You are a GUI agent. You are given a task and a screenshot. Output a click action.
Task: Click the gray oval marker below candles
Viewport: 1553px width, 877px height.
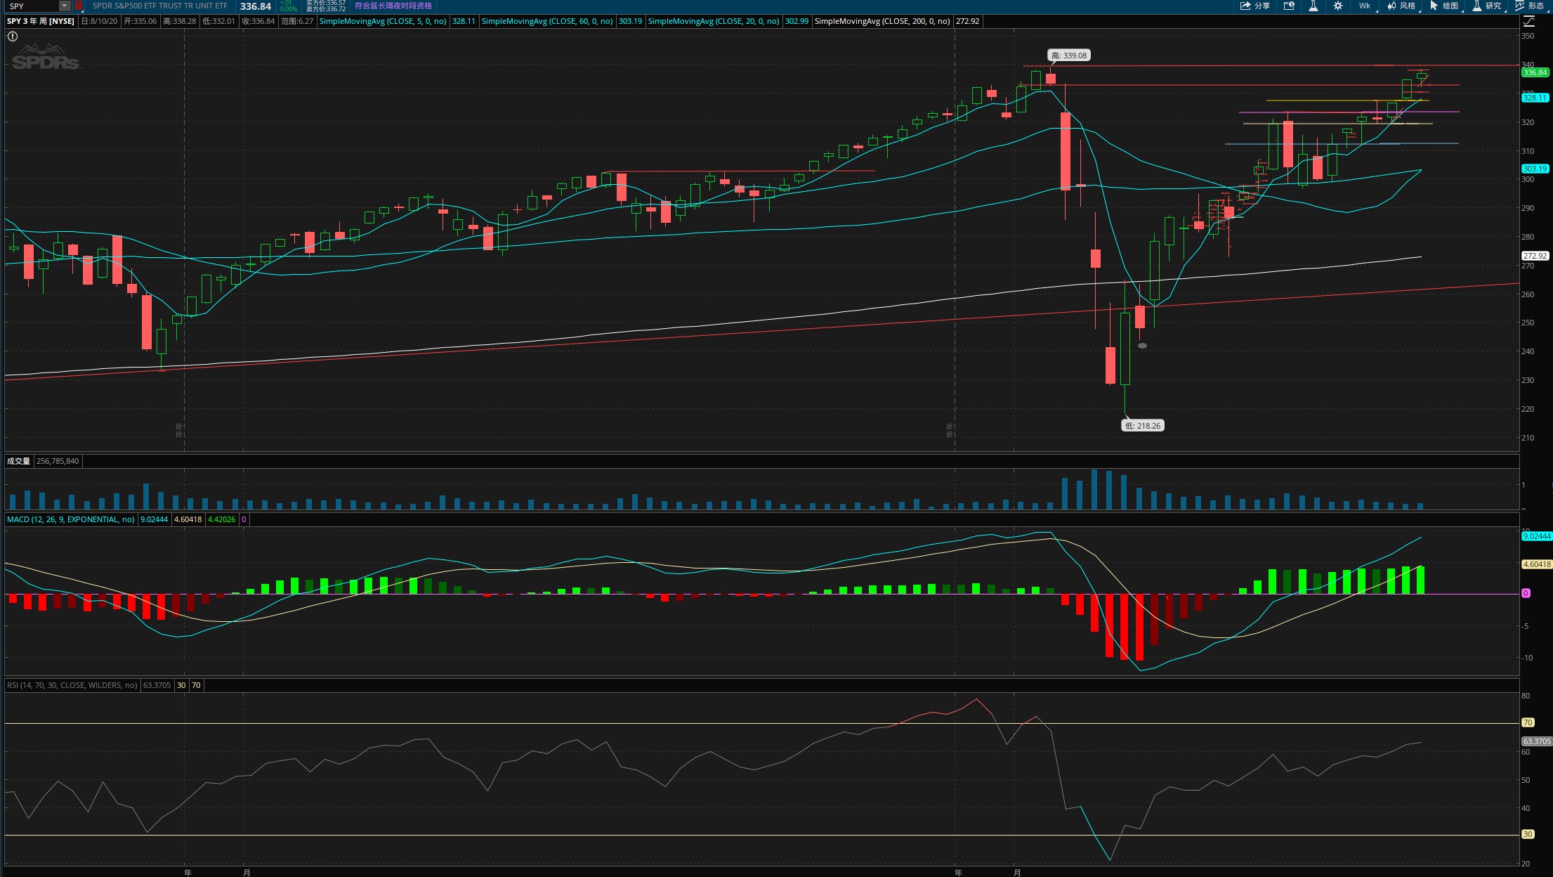tap(1142, 346)
